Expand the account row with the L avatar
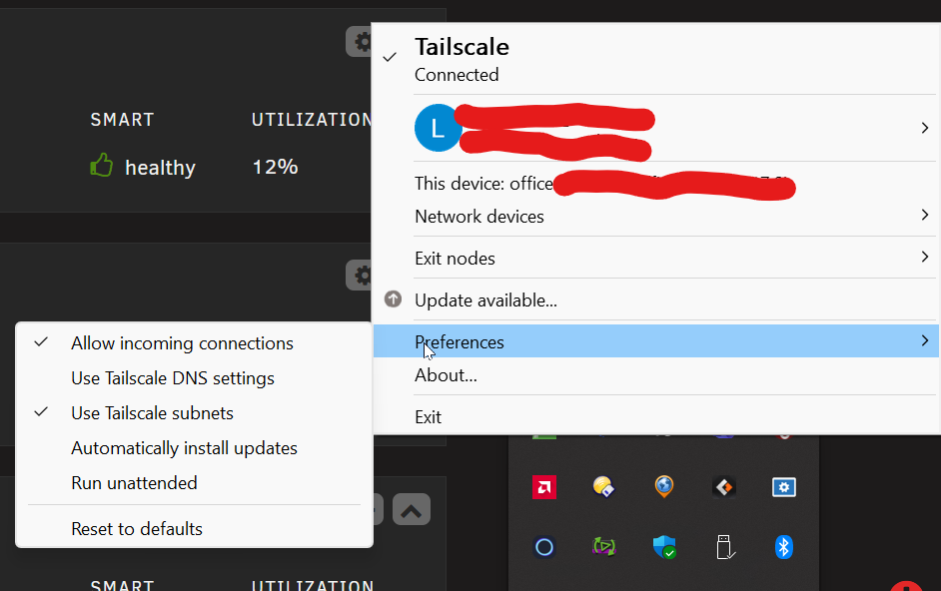The height and width of the screenshot is (591, 941). (x=656, y=128)
